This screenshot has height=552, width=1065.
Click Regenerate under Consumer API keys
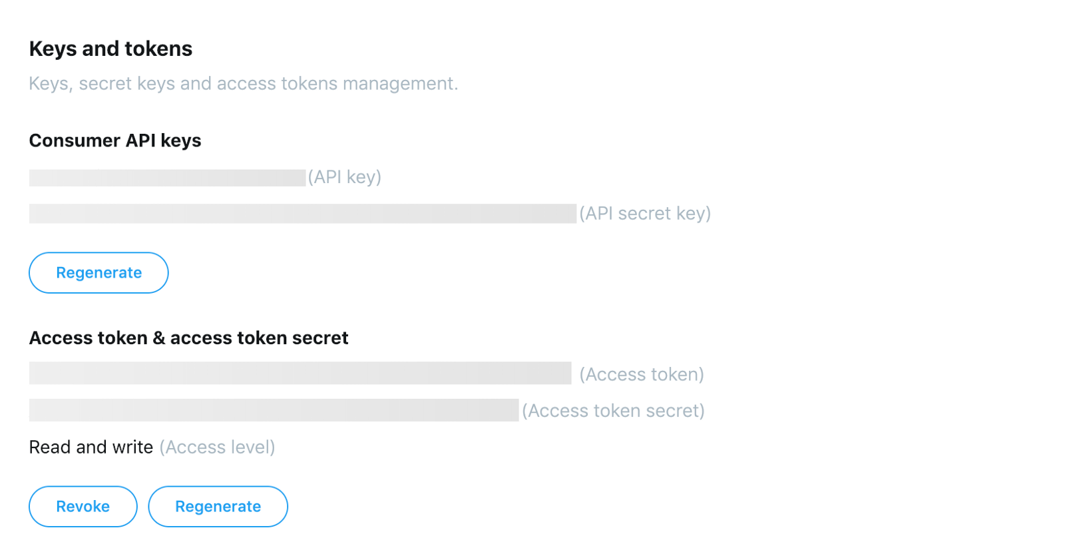[x=99, y=273]
